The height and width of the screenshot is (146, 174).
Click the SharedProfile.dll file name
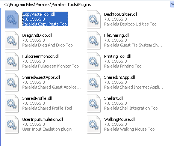(x=37, y=98)
